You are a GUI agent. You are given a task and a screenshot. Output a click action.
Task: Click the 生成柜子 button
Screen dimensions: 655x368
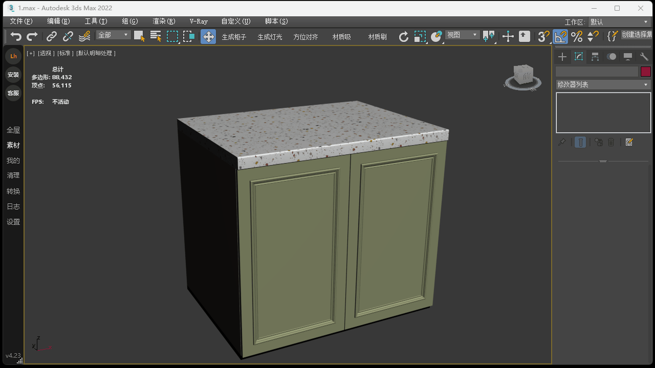pos(234,37)
